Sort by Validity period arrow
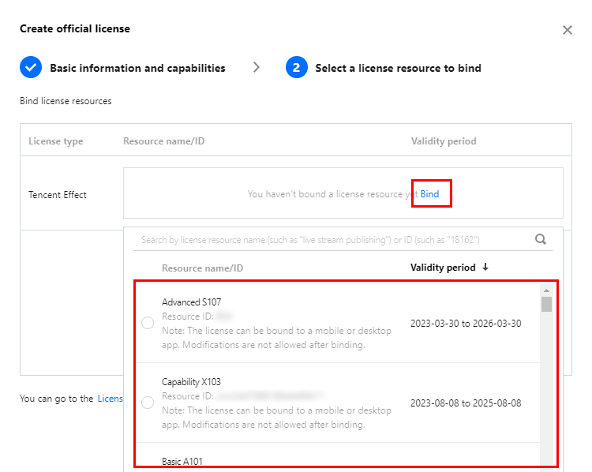The image size is (592, 472). pos(485,267)
